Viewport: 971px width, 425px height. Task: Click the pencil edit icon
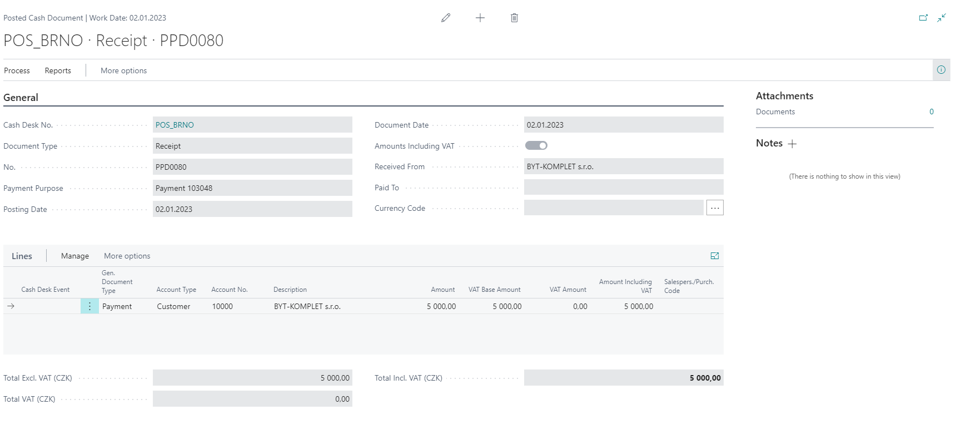pyautogui.click(x=446, y=18)
